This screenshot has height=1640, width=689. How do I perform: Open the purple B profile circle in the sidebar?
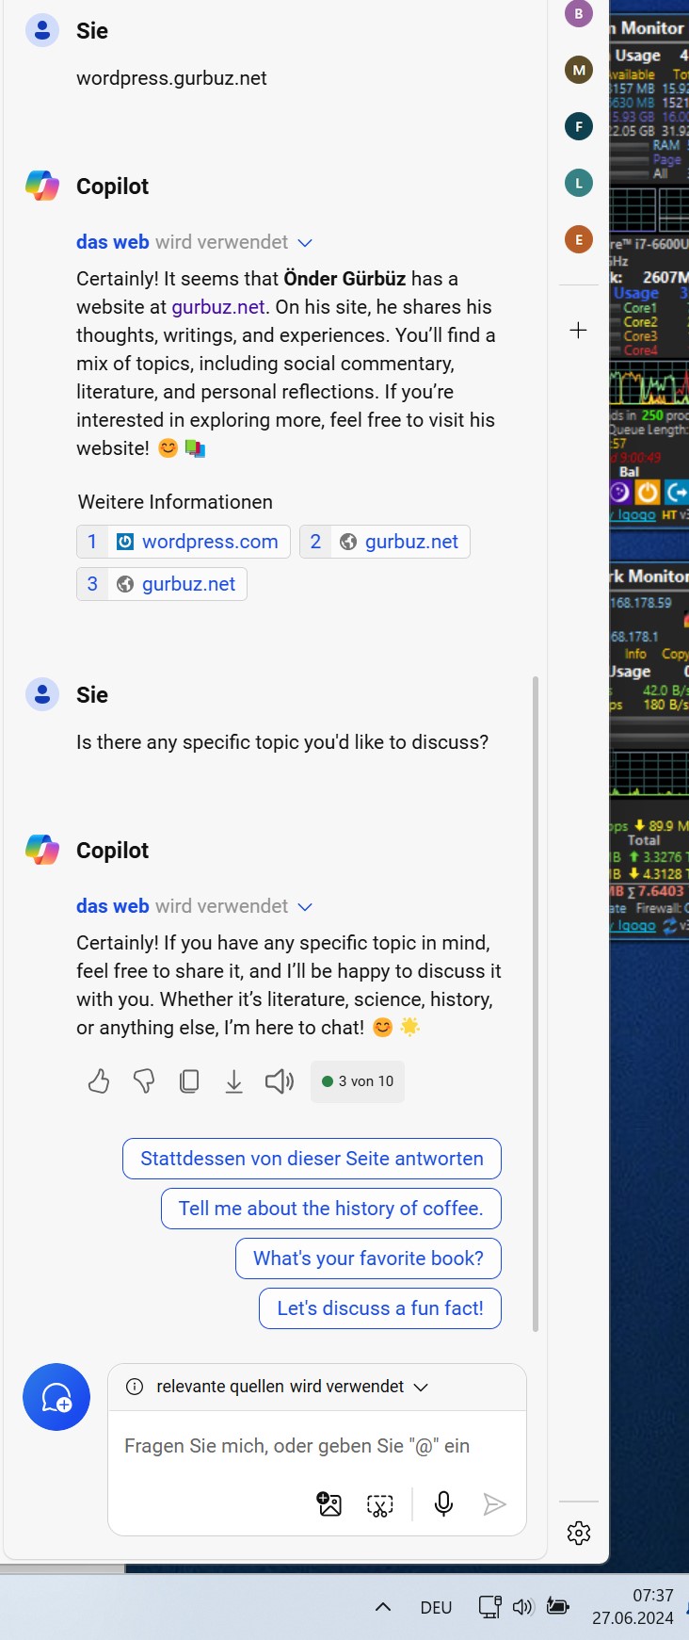tap(579, 14)
